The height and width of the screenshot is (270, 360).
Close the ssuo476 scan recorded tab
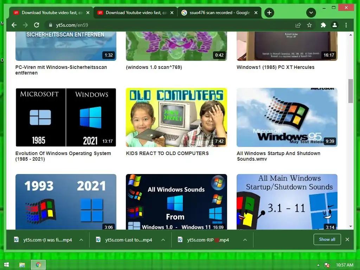pyautogui.click(x=256, y=13)
